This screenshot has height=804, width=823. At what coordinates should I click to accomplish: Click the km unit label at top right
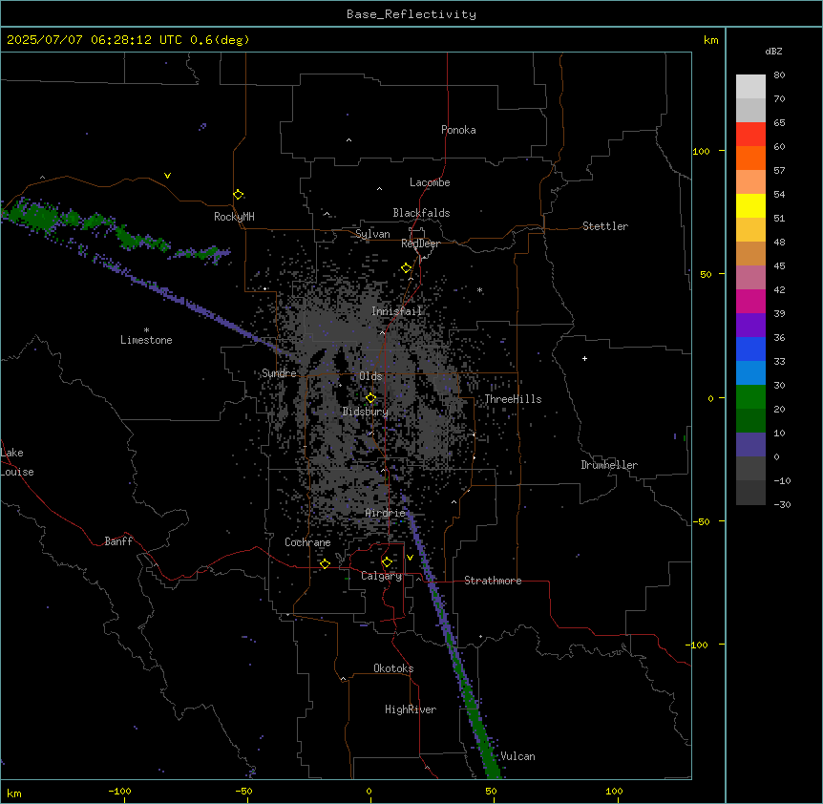click(x=710, y=40)
